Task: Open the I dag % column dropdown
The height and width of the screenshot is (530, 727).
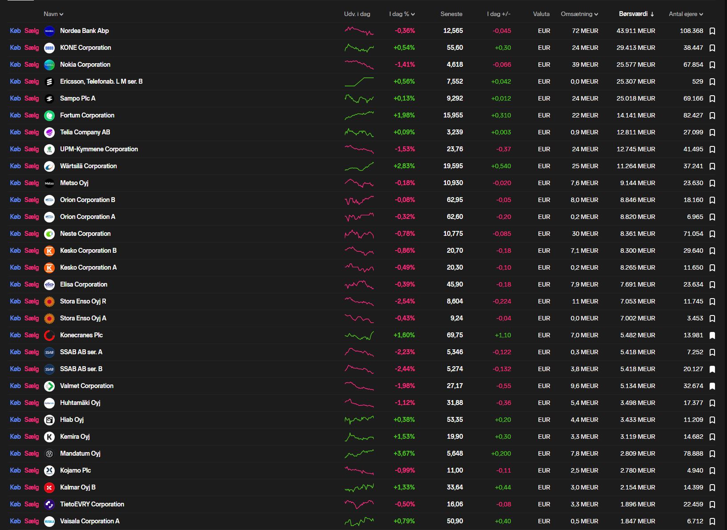Action: (x=402, y=14)
